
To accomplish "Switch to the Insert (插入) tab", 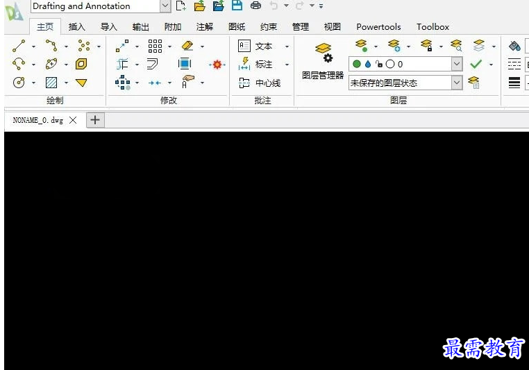I will pyautogui.click(x=77, y=26).
